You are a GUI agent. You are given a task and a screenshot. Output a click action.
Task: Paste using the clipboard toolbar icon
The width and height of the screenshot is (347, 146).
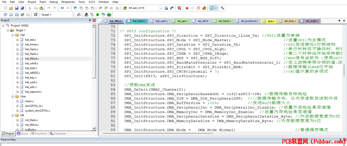pyautogui.click(x=41, y=8)
